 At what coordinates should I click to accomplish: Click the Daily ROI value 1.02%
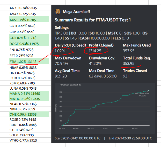point(60,51)
